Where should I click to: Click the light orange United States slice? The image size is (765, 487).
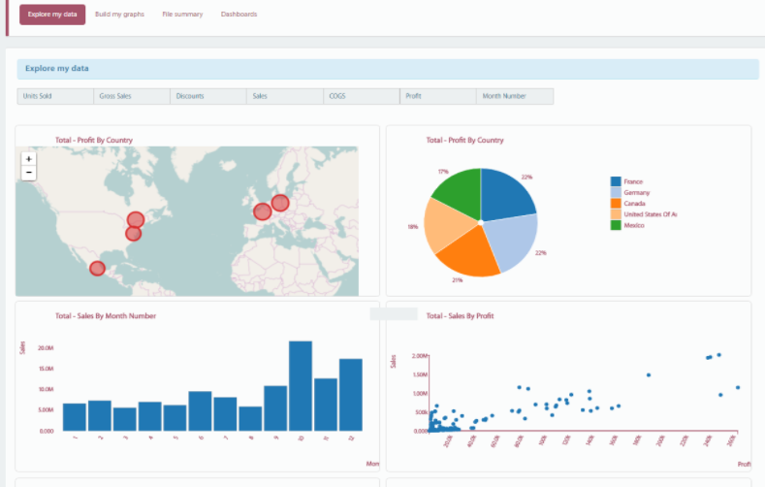pos(446,224)
